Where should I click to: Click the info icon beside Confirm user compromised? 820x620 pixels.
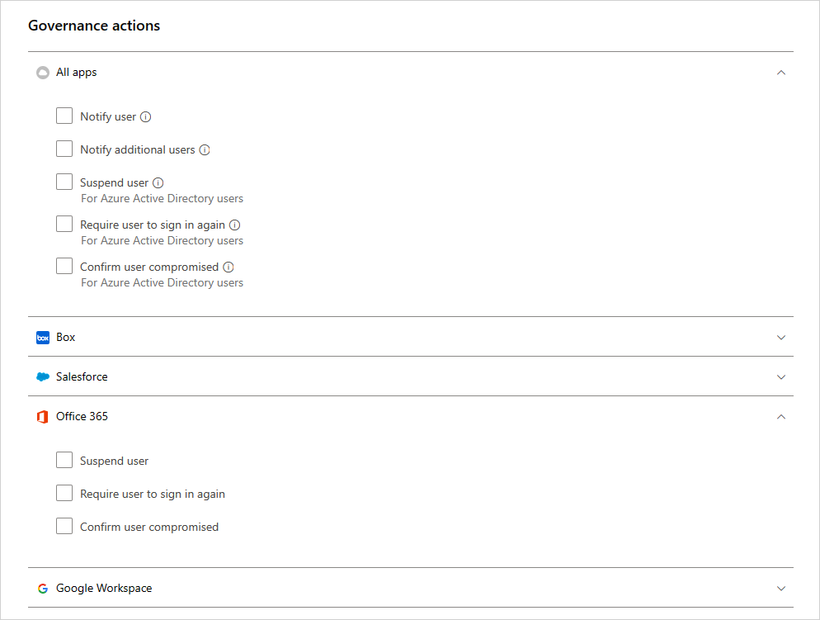pos(228,266)
